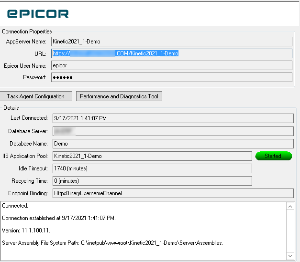Click the Last Connected field
Viewport: 300px width, 262px height.
click(173, 118)
